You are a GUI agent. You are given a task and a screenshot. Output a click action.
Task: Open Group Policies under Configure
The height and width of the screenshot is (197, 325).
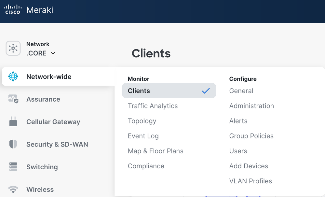(251, 136)
